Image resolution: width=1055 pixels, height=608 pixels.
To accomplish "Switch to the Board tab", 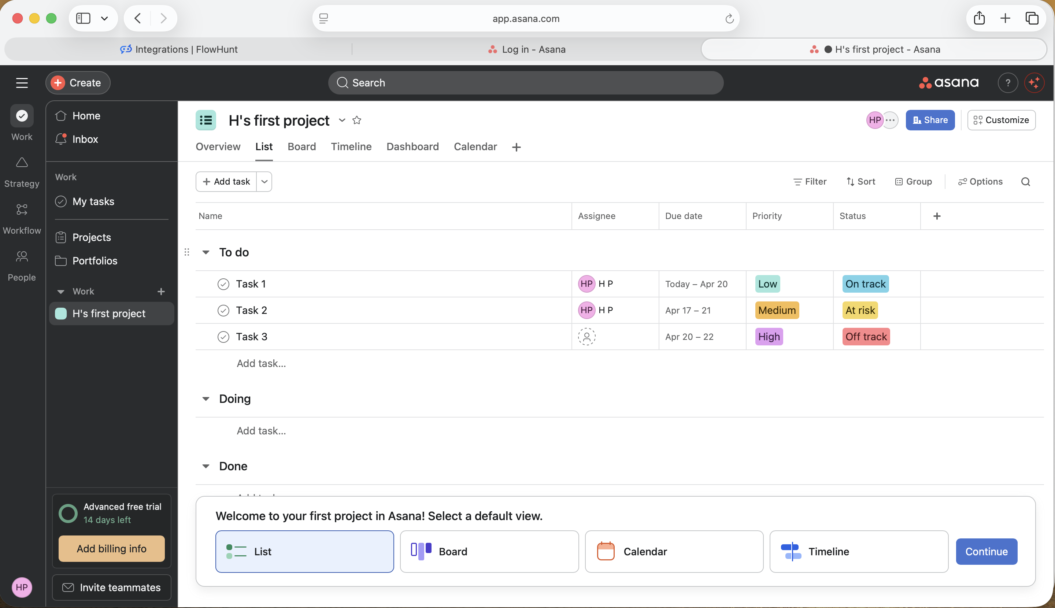I will 301,147.
